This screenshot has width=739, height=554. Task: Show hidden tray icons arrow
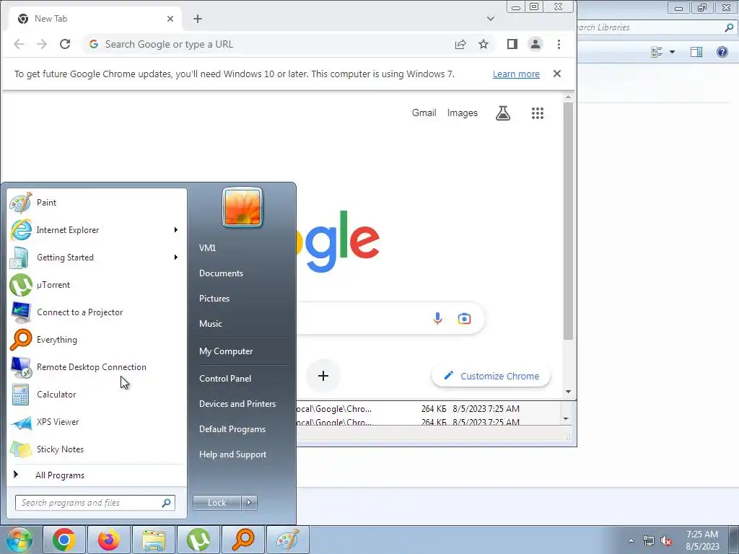[631, 541]
